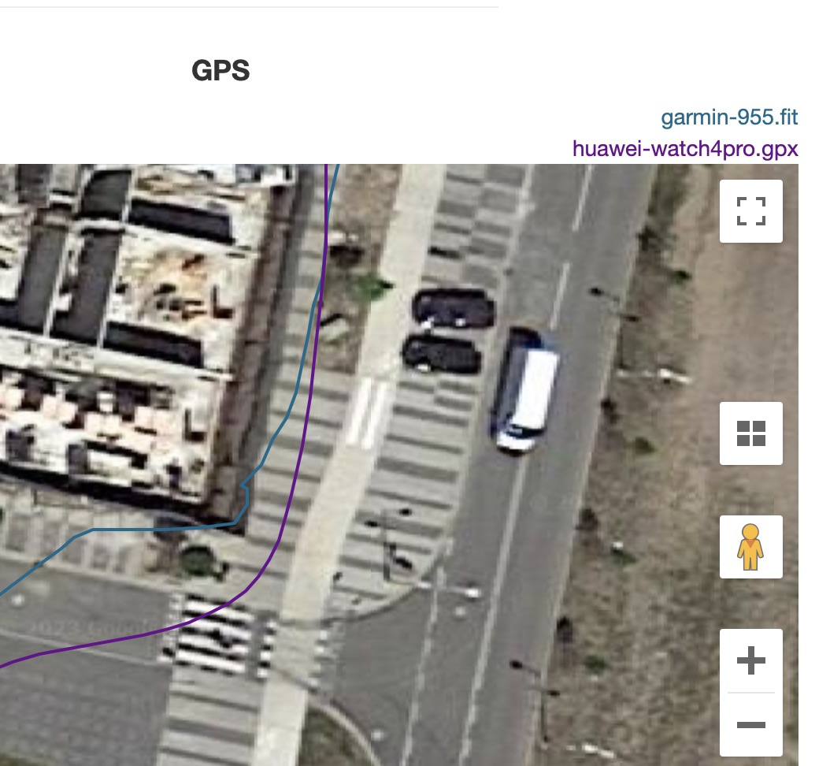
Task: Click the GPS section heading
Action: [220, 70]
